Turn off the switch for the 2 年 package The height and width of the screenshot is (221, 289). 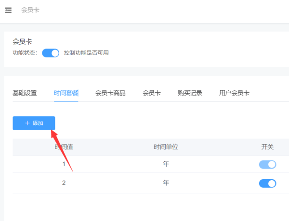tap(267, 183)
